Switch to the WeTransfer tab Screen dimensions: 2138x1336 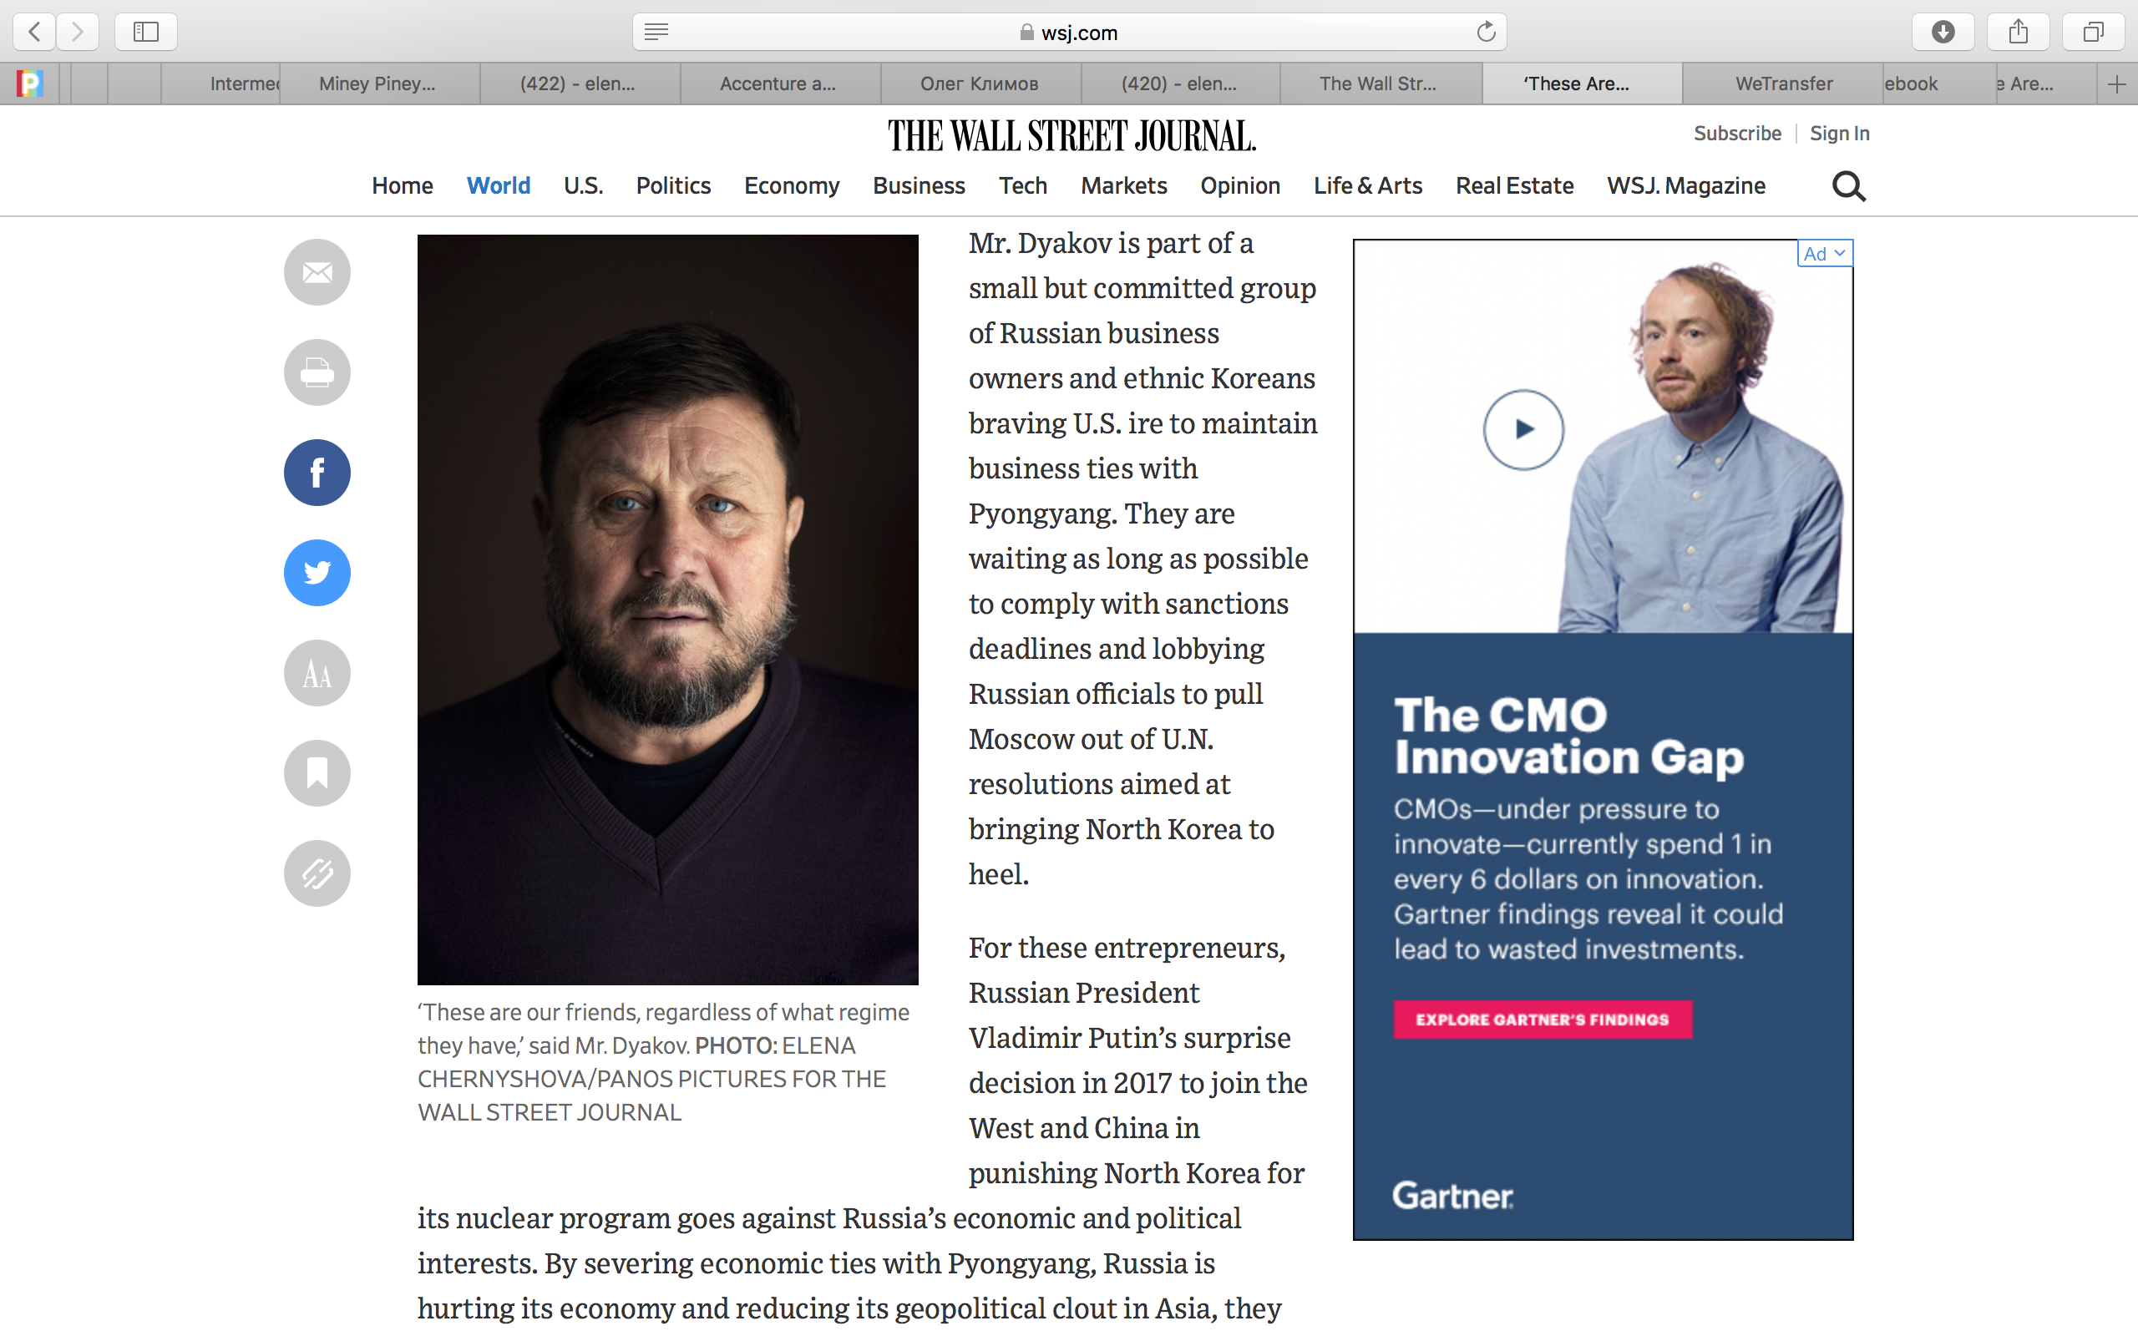coord(1783,84)
